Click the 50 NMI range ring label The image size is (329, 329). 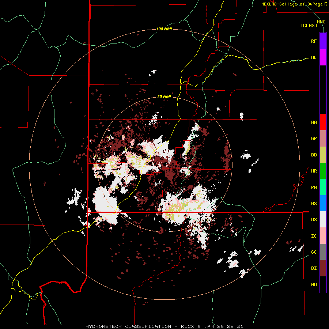point(164,97)
